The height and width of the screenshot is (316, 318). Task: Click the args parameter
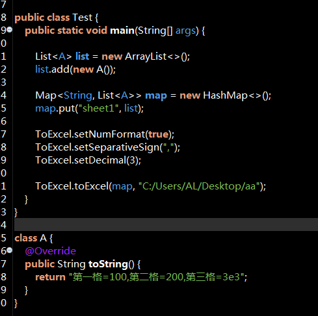pyautogui.click(x=185, y=31)
